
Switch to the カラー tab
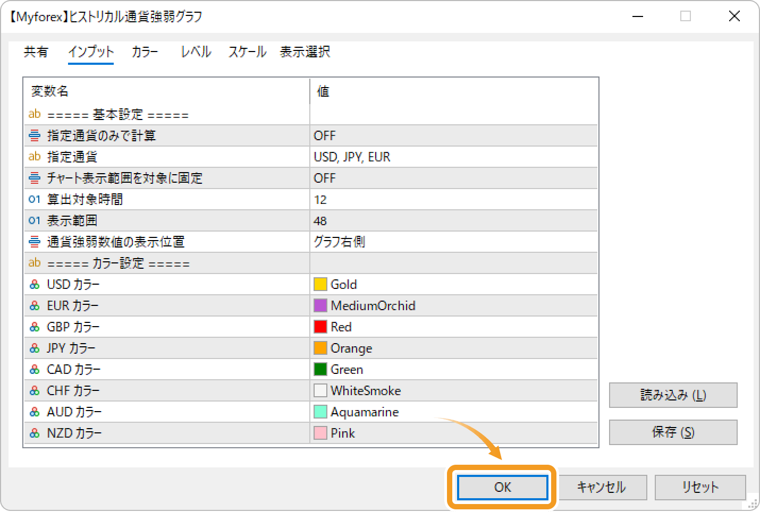[x=144, y=52]
